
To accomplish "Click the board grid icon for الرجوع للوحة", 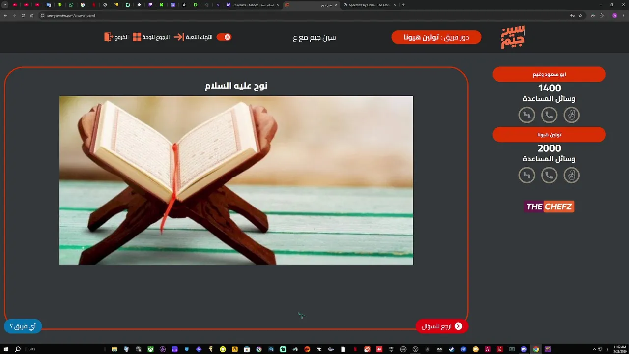I will click(x=137, y=37).
